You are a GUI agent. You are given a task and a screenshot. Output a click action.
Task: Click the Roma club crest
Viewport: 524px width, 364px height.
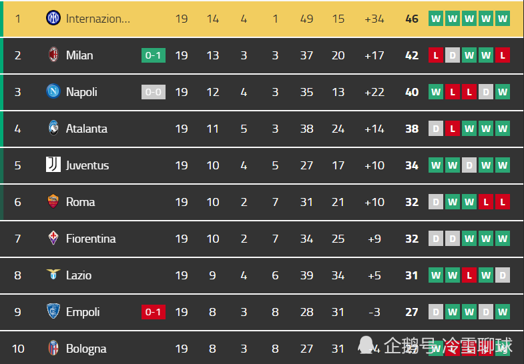coord(53,201)
